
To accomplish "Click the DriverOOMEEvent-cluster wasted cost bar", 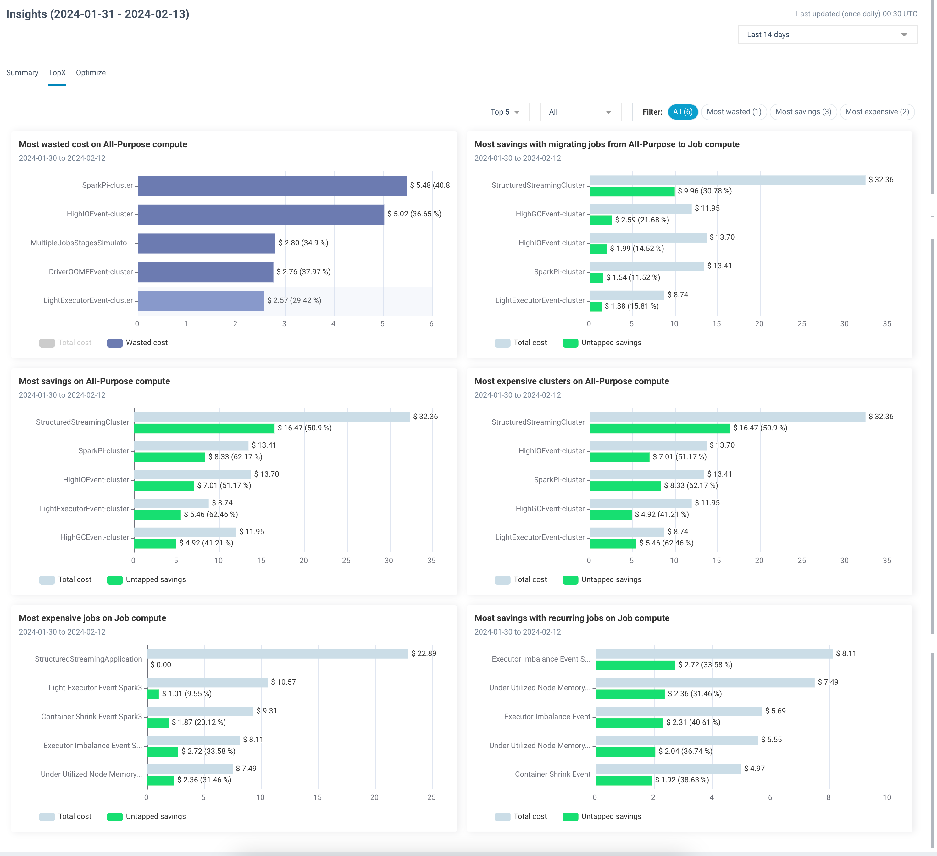I will click(x=206, y=272).
